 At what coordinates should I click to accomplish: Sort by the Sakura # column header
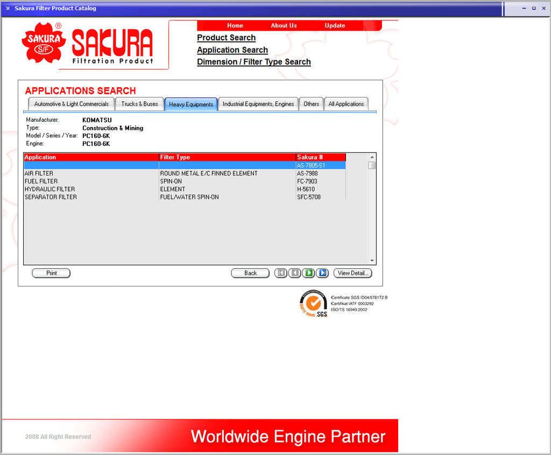pos(321,157)
